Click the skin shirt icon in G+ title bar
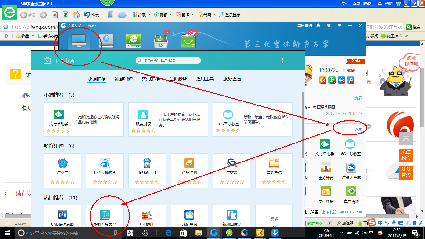The image size is (425, 239). point(329,26)
